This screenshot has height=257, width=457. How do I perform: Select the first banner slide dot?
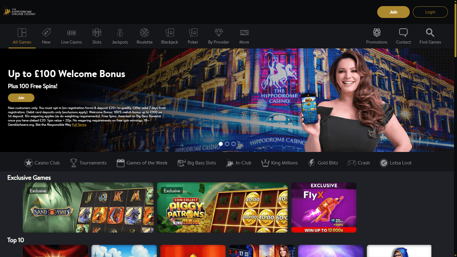click(x=221, y=144)
